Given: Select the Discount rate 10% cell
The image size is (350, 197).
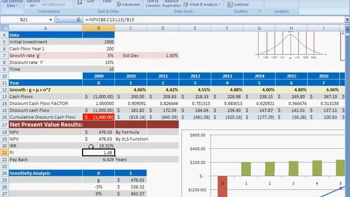Looking at the screenshot, I should [98, 62].
